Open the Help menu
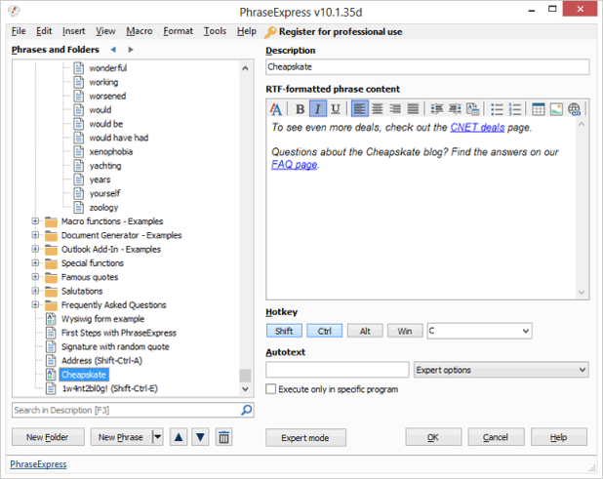Image resolution: width=603 pixels, height=479 pixels. (247, 31)
